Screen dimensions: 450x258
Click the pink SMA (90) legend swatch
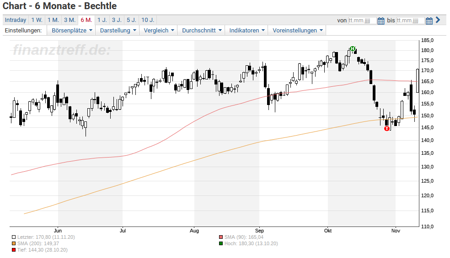pyautogui.click(x=221, y=237)
